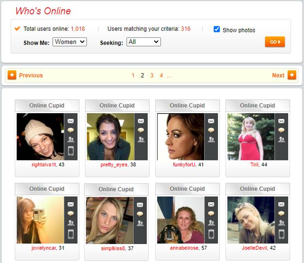Open chat bubble for pretty_eyes

(x=141, y=130)
